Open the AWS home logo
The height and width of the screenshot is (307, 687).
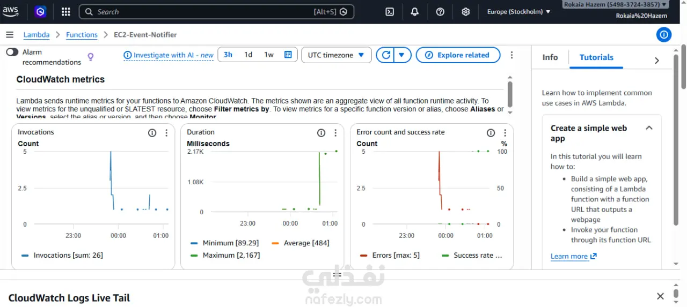pyautogui.click(x=10, y=11)
